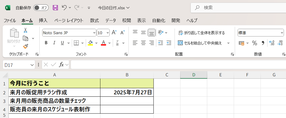
Task: Open the Borders dropdown arrow
Action: pyautogui.click(x=82, y=43)
